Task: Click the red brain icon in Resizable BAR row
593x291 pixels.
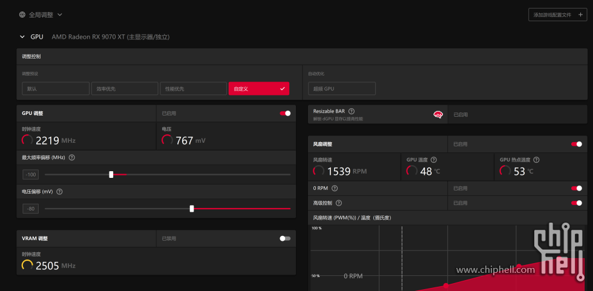Action: point(438,114)
